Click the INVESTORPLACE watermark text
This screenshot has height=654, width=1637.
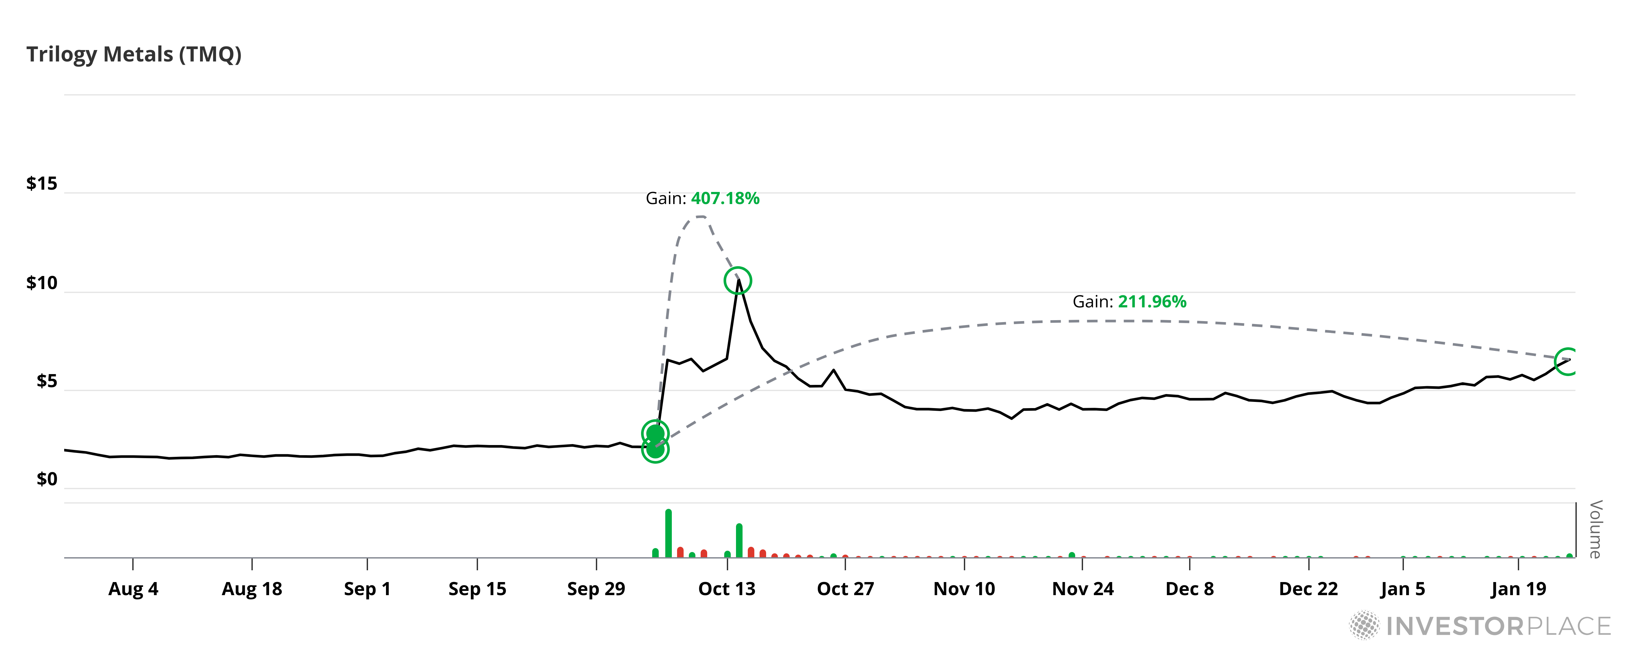click(x=1499, y=626)
